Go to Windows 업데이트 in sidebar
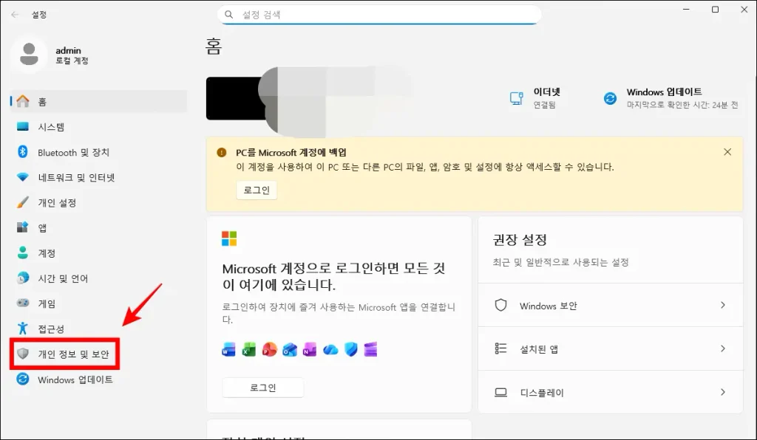757x440 pixels. coord(98,379)
